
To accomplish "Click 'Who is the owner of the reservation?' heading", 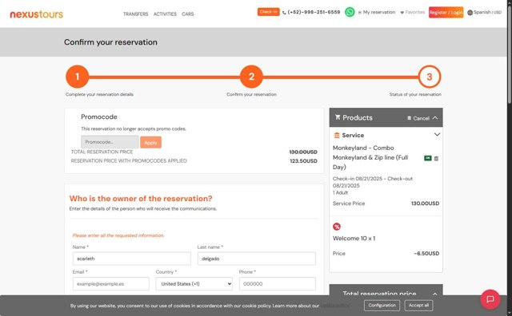I will [141, 199].
